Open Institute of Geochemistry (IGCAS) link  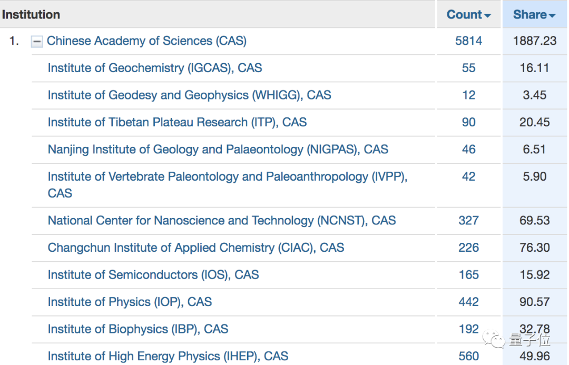154,68
